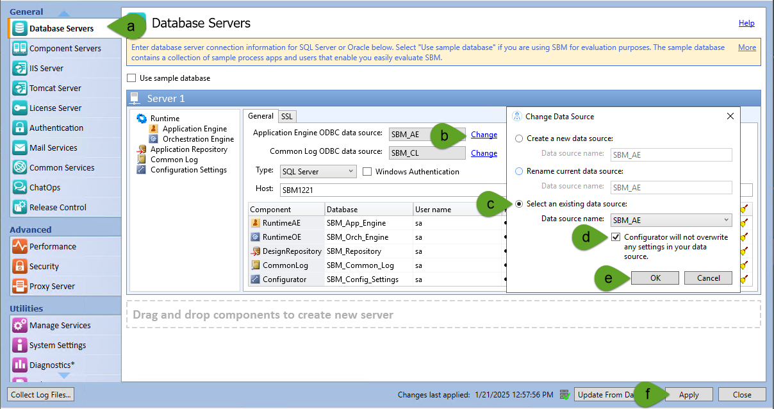The image size is (774, 409).
Task: Select the Common Services sidebar icon
Action: click(20, 167)
